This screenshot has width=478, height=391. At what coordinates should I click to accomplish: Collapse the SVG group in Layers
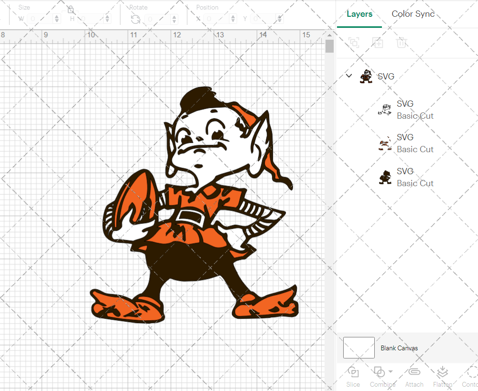click(349, 76)
